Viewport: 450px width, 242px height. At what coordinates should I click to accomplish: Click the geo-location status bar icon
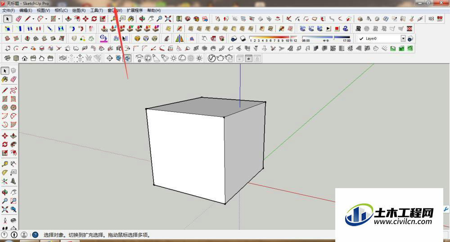point(4,235)
